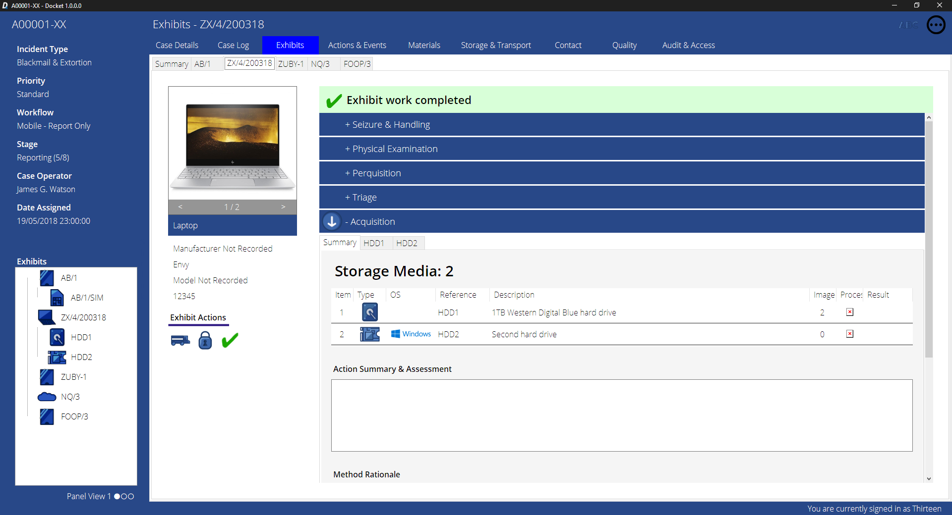952x515 pixels.
Task: Show next exhibit photo with > button
Action: tap(283, 207)
